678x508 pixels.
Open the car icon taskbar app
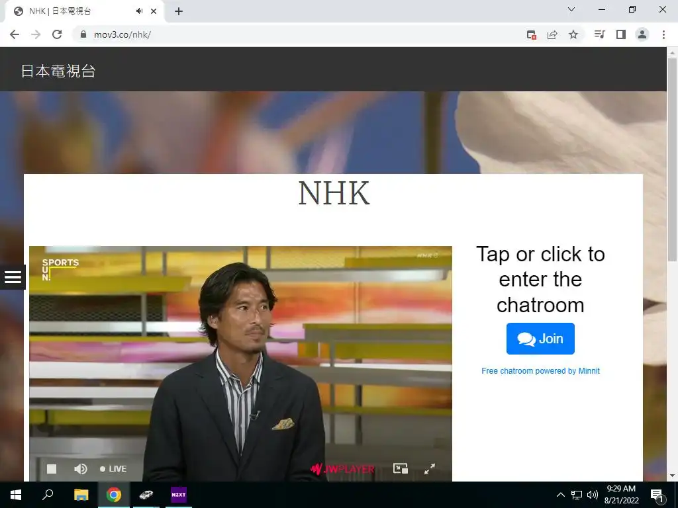[x=146, y=495]
